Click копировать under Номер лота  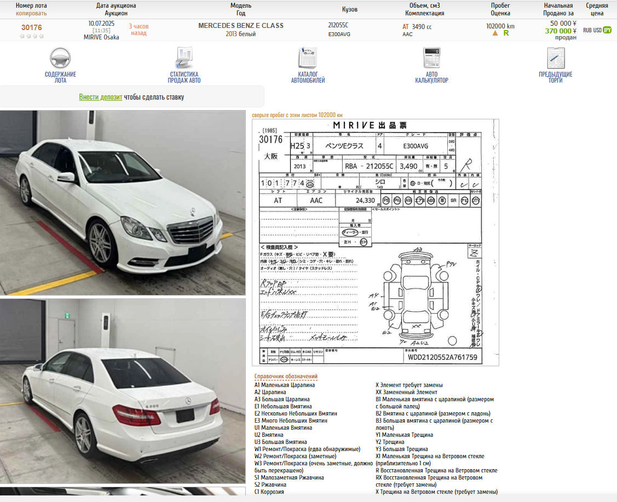tap(31, 13)
